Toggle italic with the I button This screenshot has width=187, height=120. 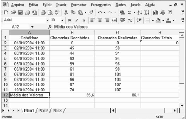77,20
